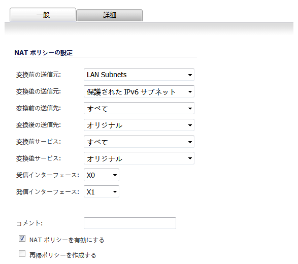298x264 pixels.
Task: Open the 変換後の送信元 dropdown
Action: [x=139, y=91]
